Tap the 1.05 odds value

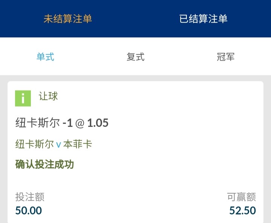tap(98, 123)
